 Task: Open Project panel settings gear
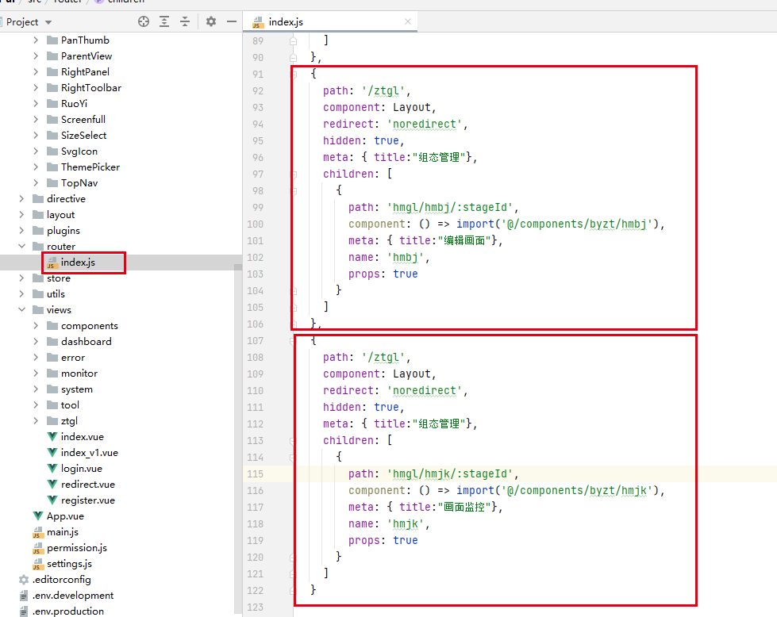pos(211,22)
